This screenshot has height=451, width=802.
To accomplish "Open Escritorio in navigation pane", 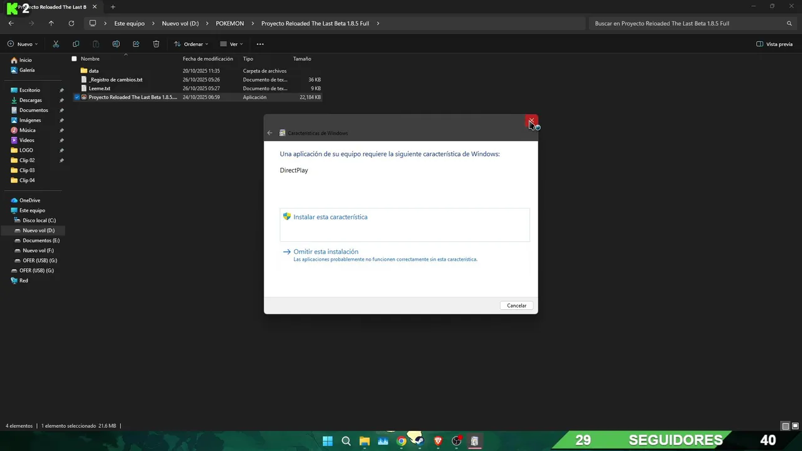I will pos(29,90).
